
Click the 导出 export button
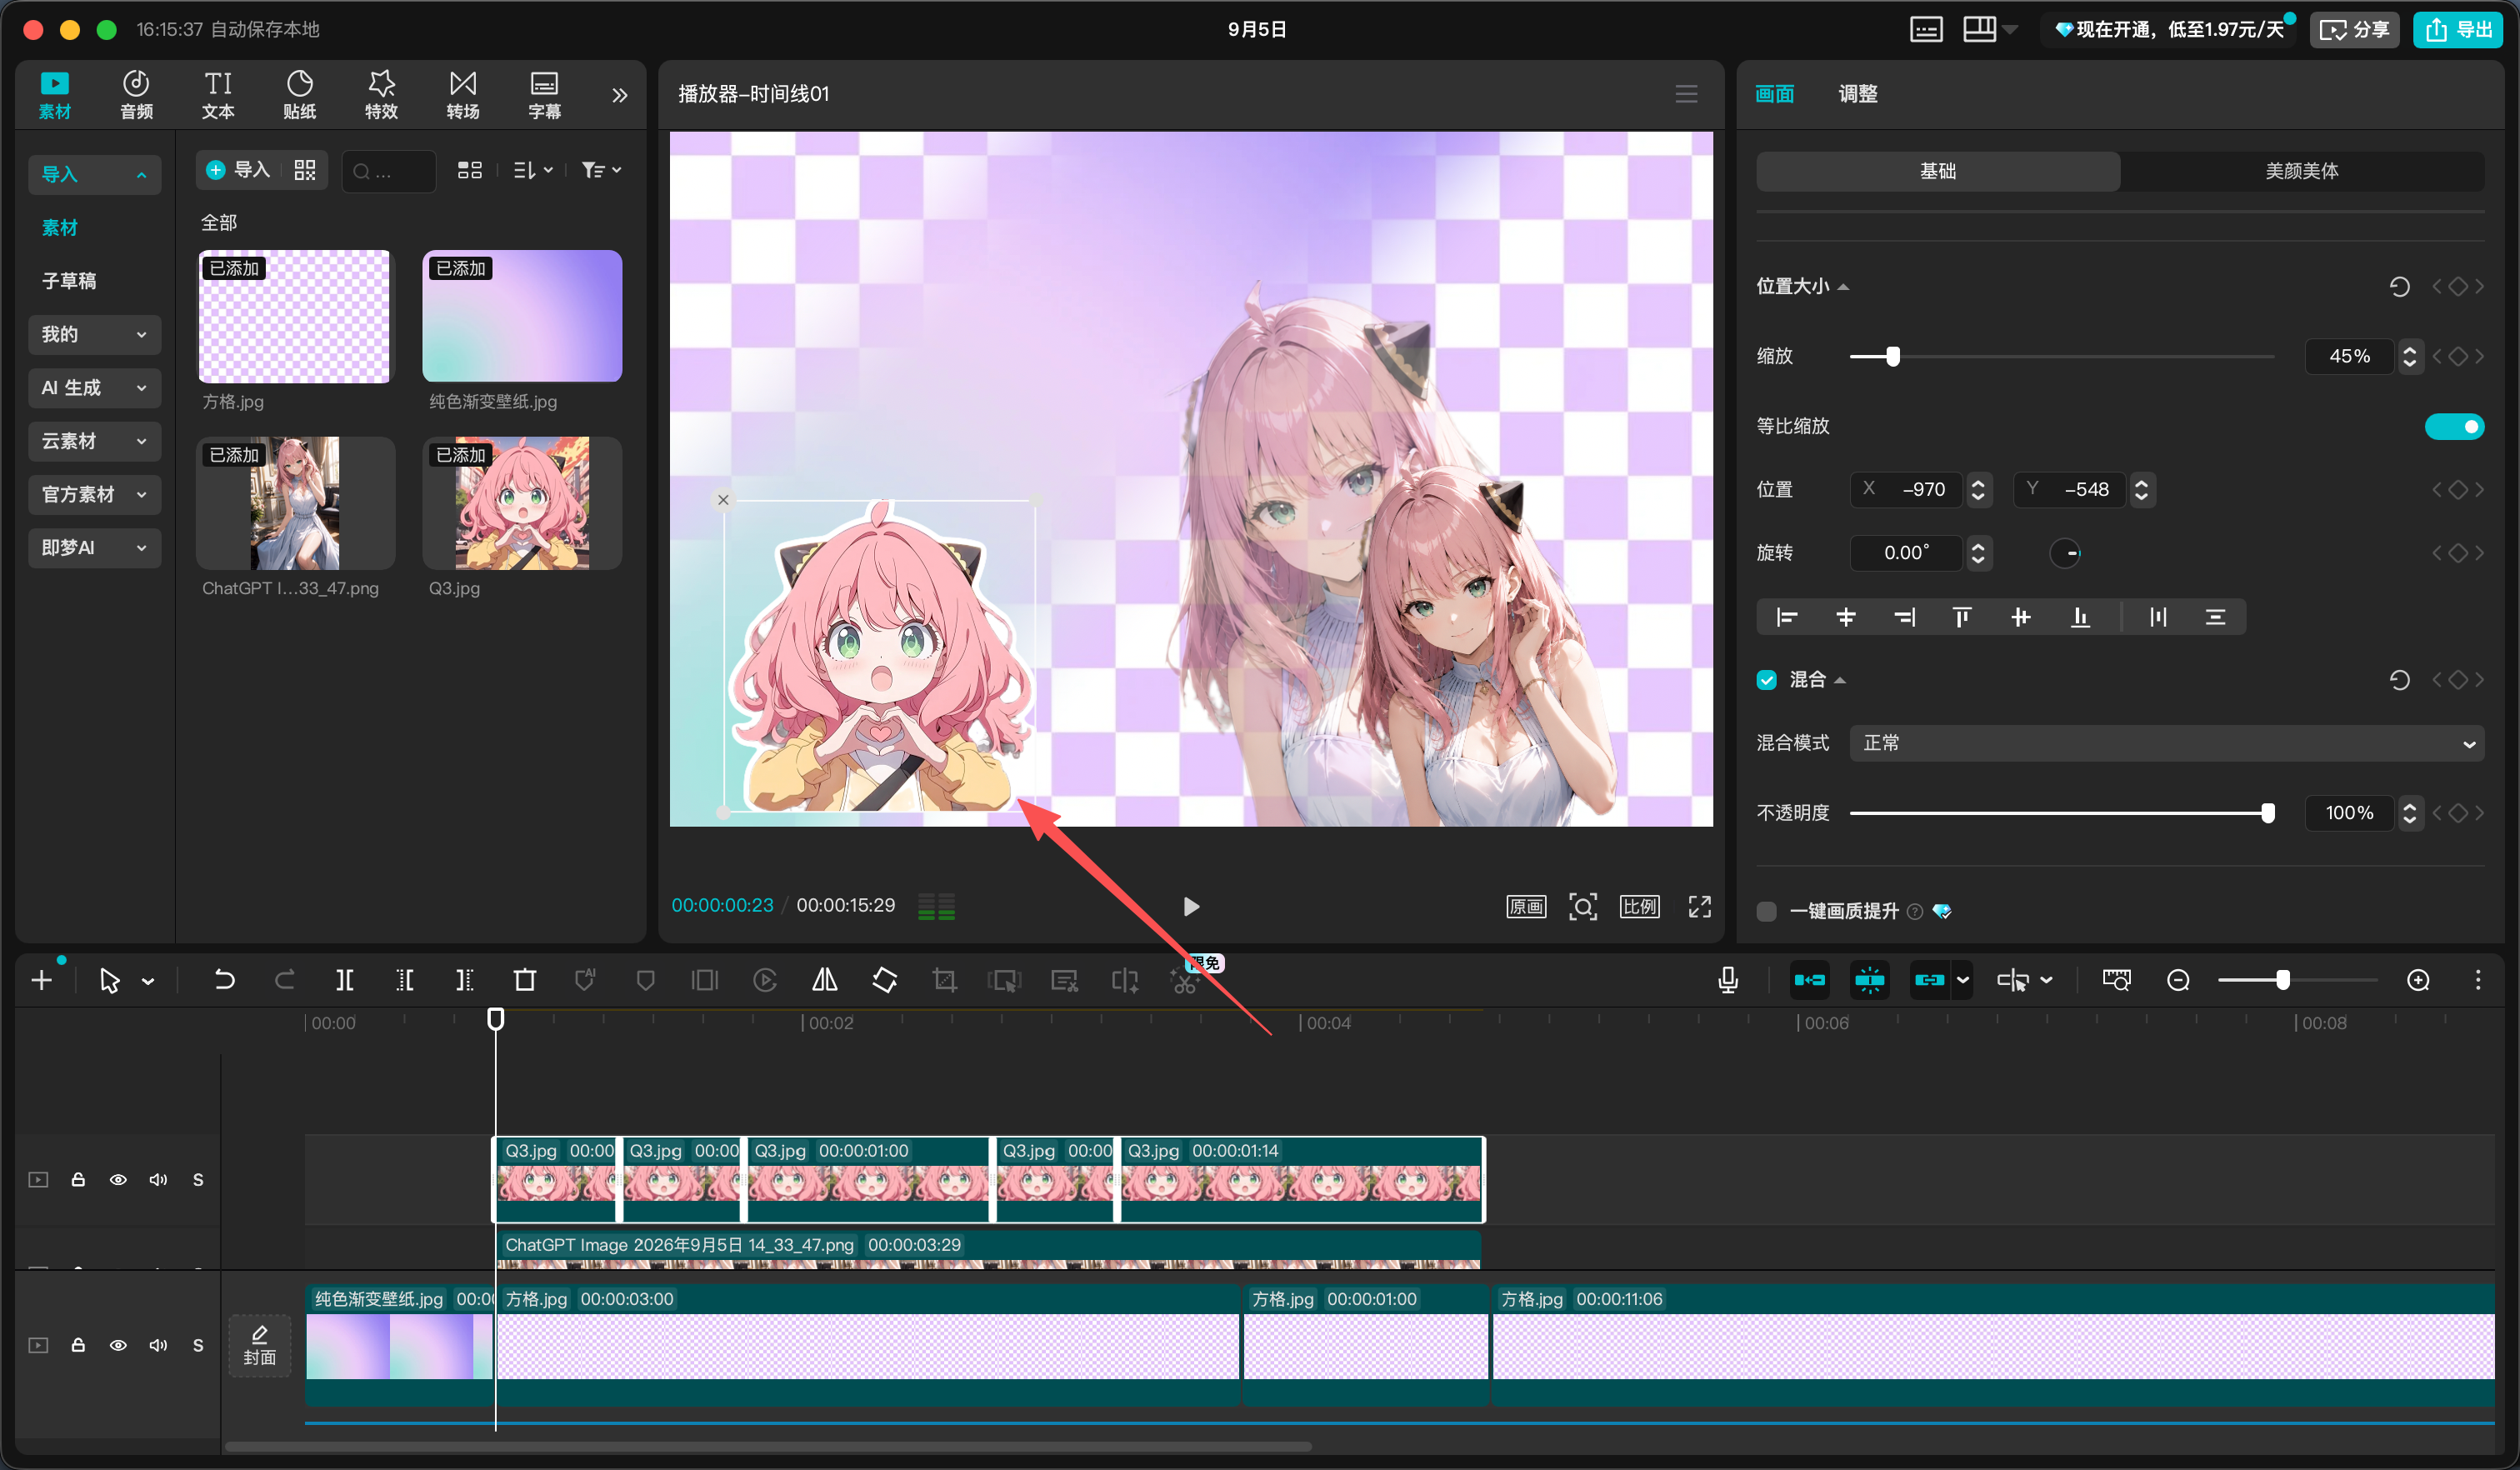(2457, 29)
